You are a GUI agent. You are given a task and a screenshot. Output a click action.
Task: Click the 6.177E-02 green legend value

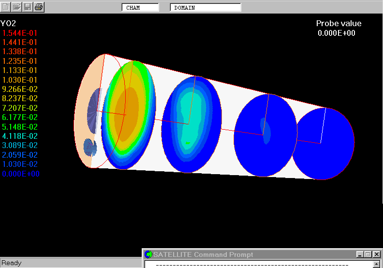(20, 118)
